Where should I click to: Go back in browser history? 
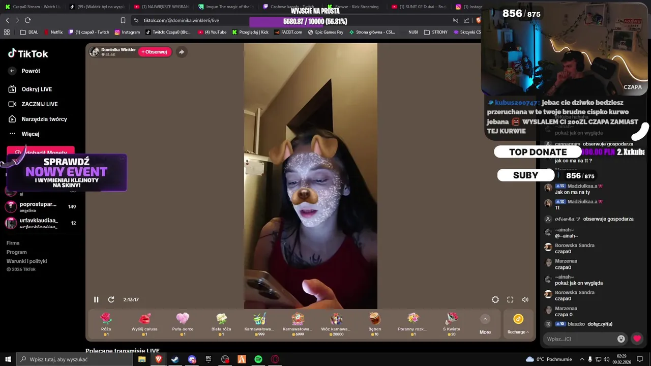point(7,20)
